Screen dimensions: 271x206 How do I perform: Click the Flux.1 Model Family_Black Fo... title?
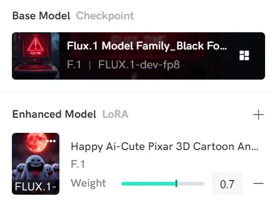pyautogui.click(x=147, y=46)
